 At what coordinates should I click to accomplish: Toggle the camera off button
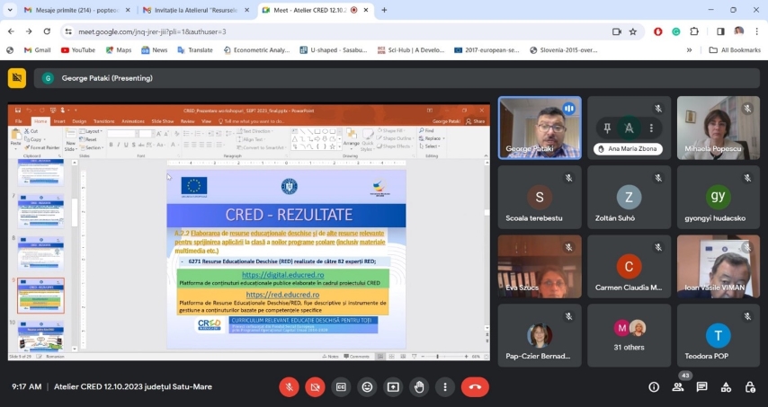point(315,387)
